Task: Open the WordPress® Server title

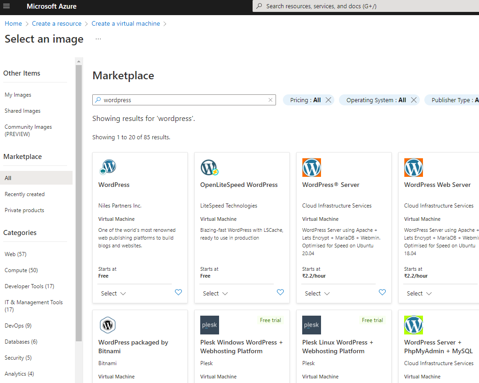Action: click(331, 185)
